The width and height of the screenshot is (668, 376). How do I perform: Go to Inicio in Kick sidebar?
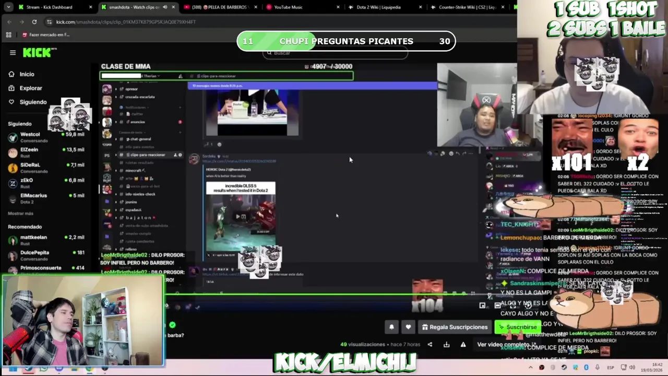coord(27,74)
